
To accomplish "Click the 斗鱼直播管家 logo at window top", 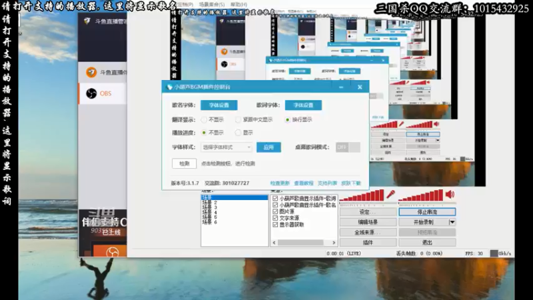I will pos(87,21).
